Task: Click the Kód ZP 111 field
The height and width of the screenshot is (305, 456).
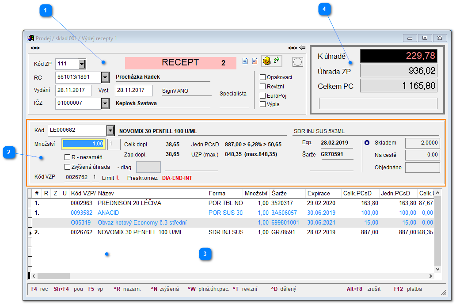Action: click(67, 64)
